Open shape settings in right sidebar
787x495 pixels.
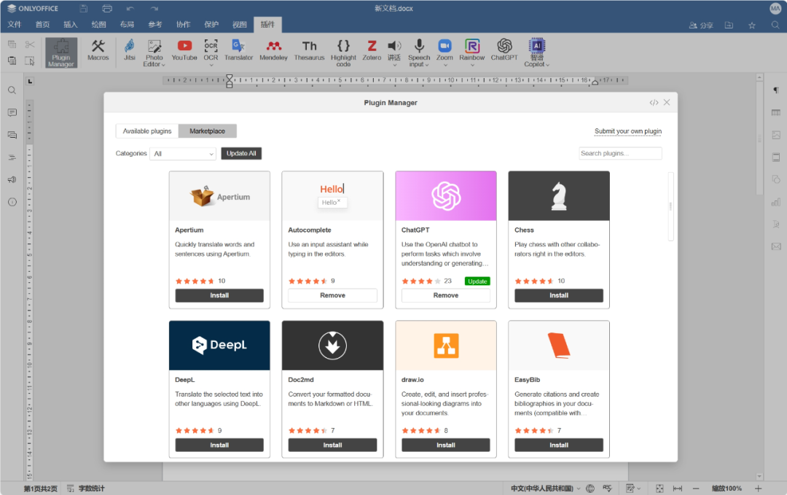tap(776, 180)
